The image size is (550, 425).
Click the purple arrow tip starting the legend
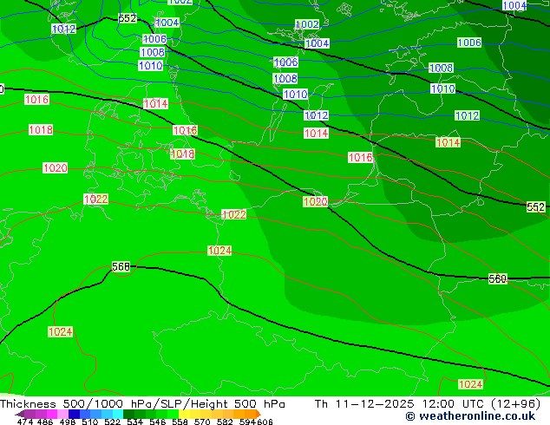click(x=19, y=414)
